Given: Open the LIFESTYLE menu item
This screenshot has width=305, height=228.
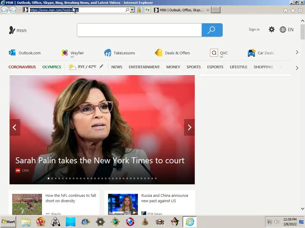Looking at the screenshot, I should [x=239, y=67].
